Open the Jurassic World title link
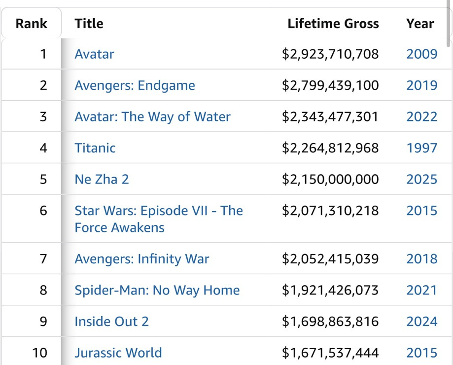This screenshot has width=453, height=365. 118,353
